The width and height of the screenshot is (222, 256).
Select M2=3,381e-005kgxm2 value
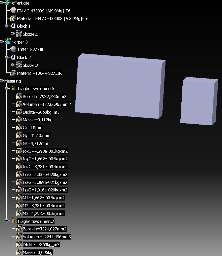click(x=44, y=206)
